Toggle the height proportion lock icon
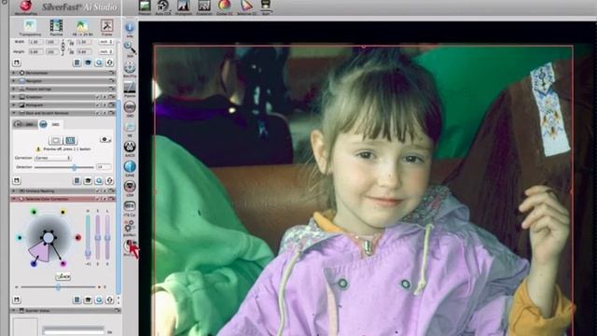The width and height of the screenshot is (597, 336). click(71, 51)
